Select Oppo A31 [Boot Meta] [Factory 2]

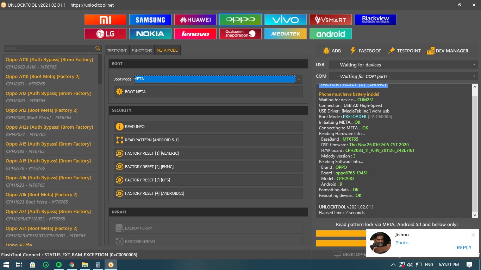(x=51, y=232)
